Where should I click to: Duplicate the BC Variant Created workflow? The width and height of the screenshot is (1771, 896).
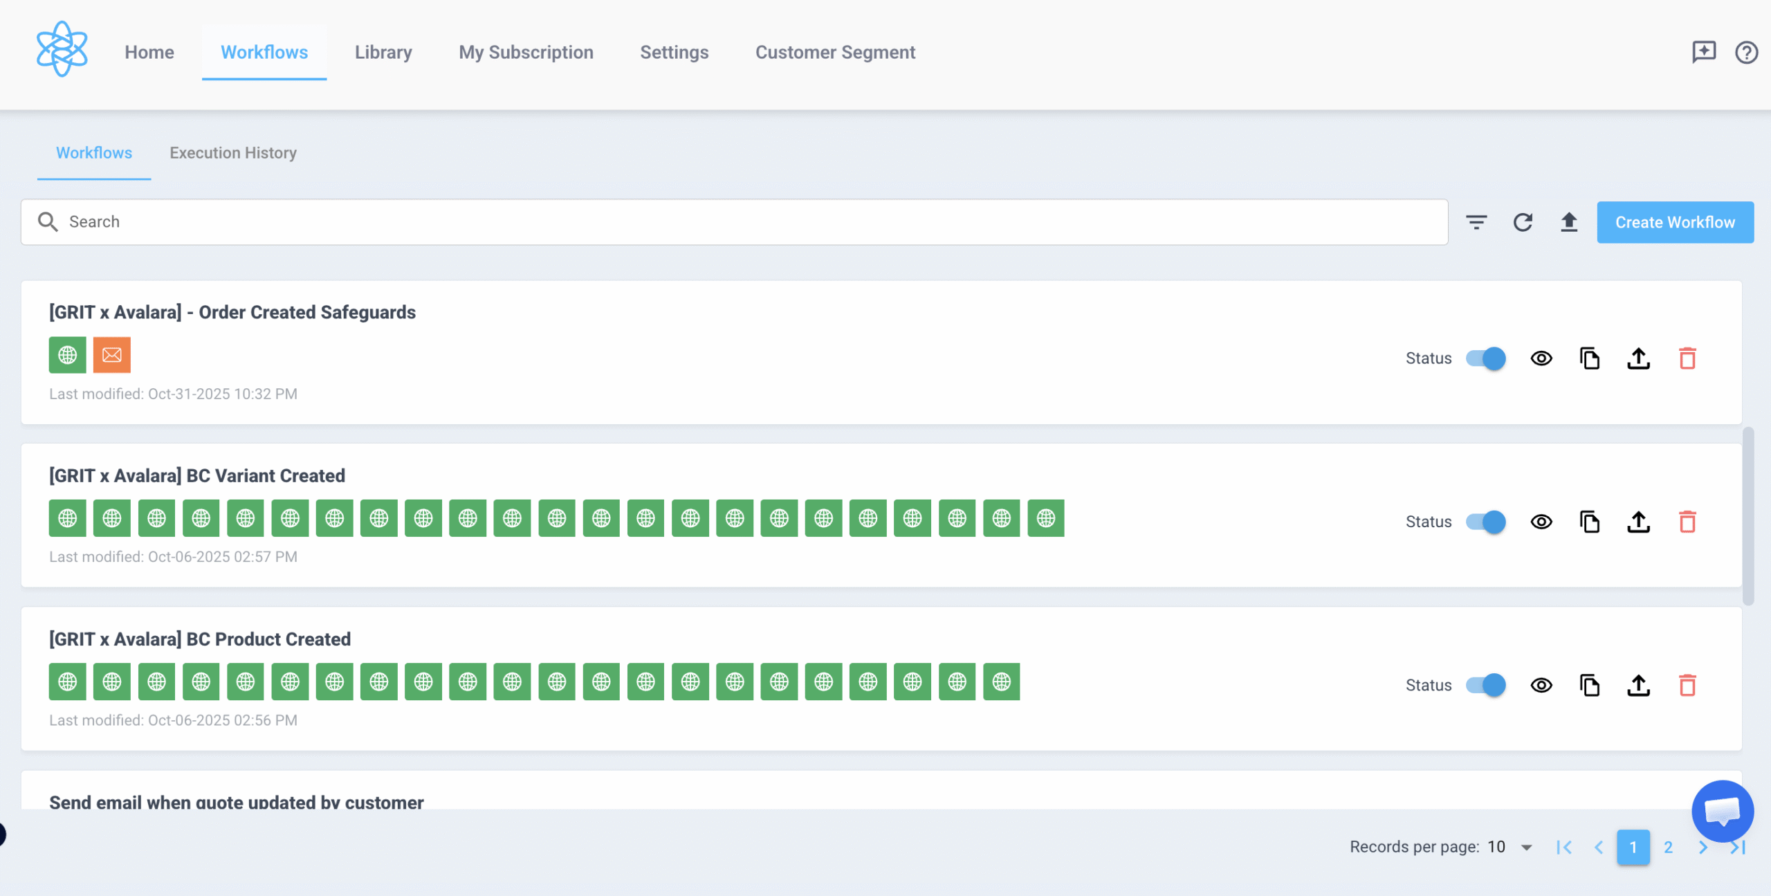click(x=1590, y=522)
